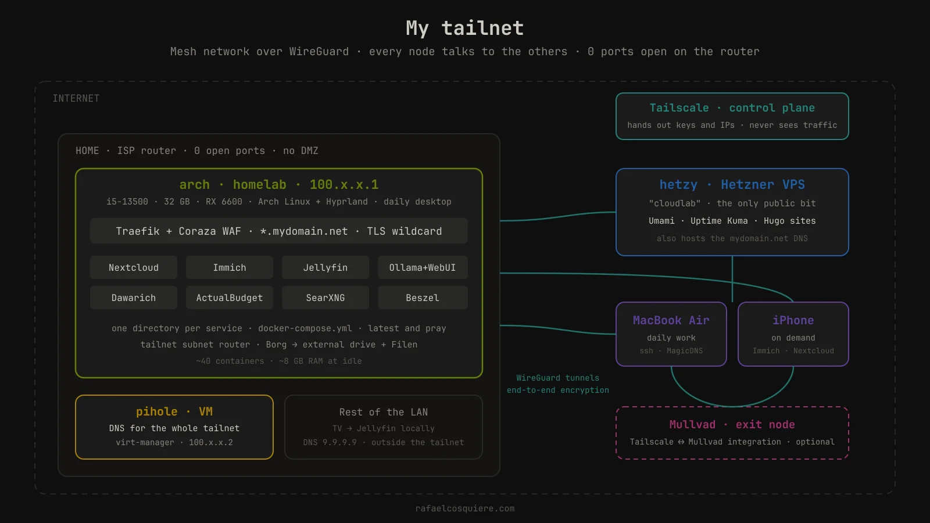Viewport: 930px width, 523px height.
Task: Click the mesh network subtitle line
Action: coord(465,52)
